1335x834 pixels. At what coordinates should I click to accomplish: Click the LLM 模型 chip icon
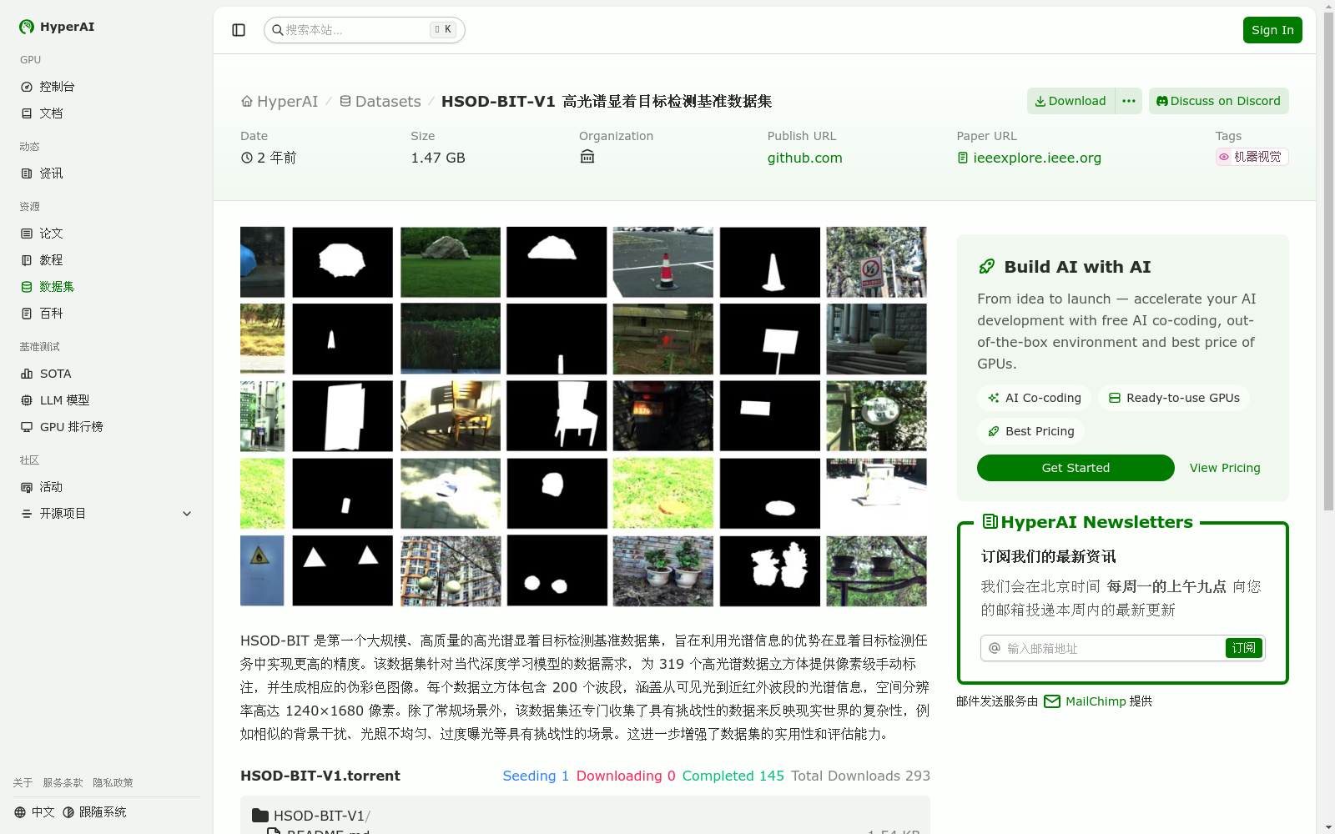pos(27,400)
